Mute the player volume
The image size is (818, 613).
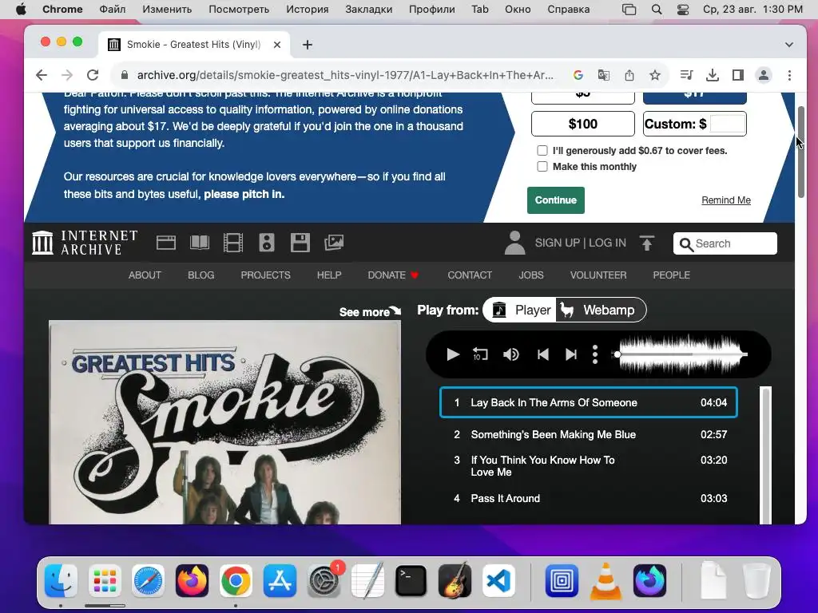[x=510, y=354]
